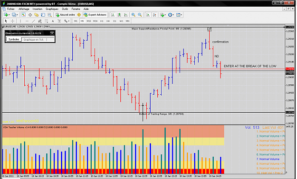The image size is (297, 179).
Task: Open the Fichier menu
Action: tap(10, 9)
